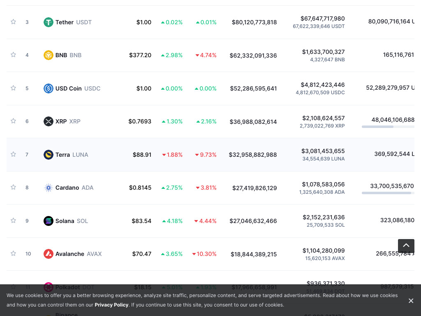Click the XRP circulating supply progress bar

pyautogui.click(x=388, y=127)
